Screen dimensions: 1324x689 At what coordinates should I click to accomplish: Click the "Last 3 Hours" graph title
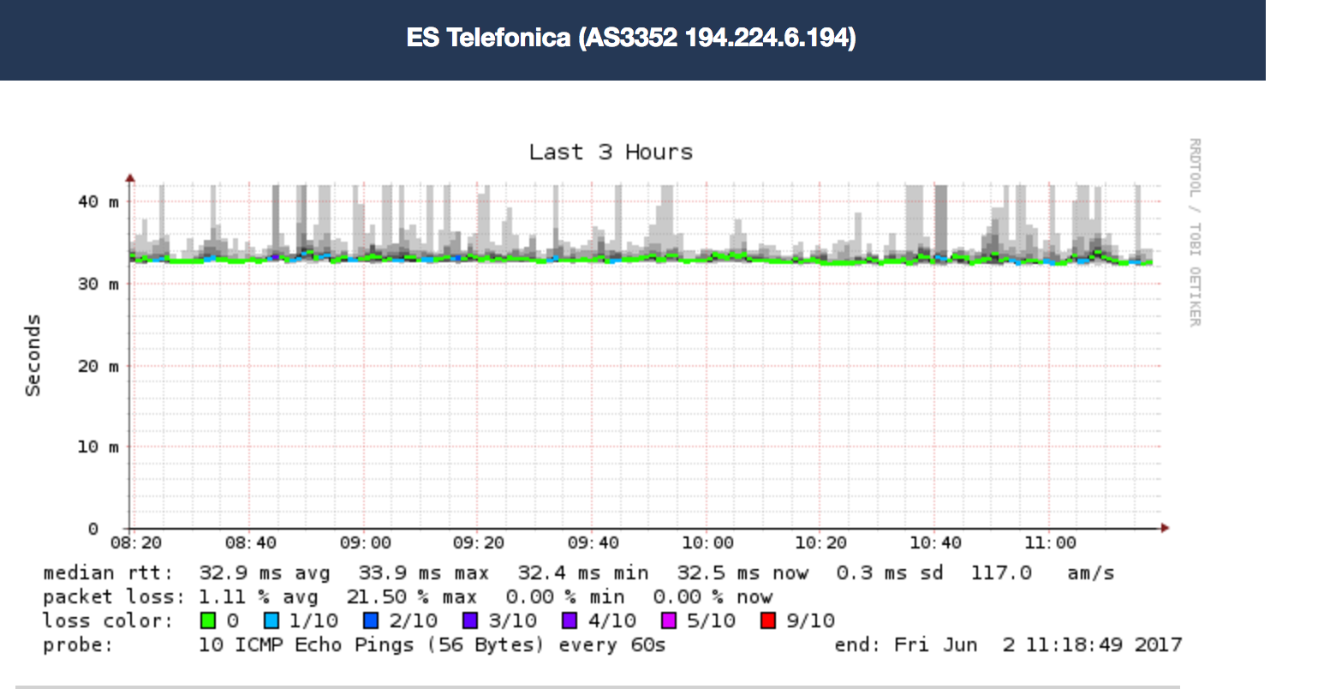point(611,153)
